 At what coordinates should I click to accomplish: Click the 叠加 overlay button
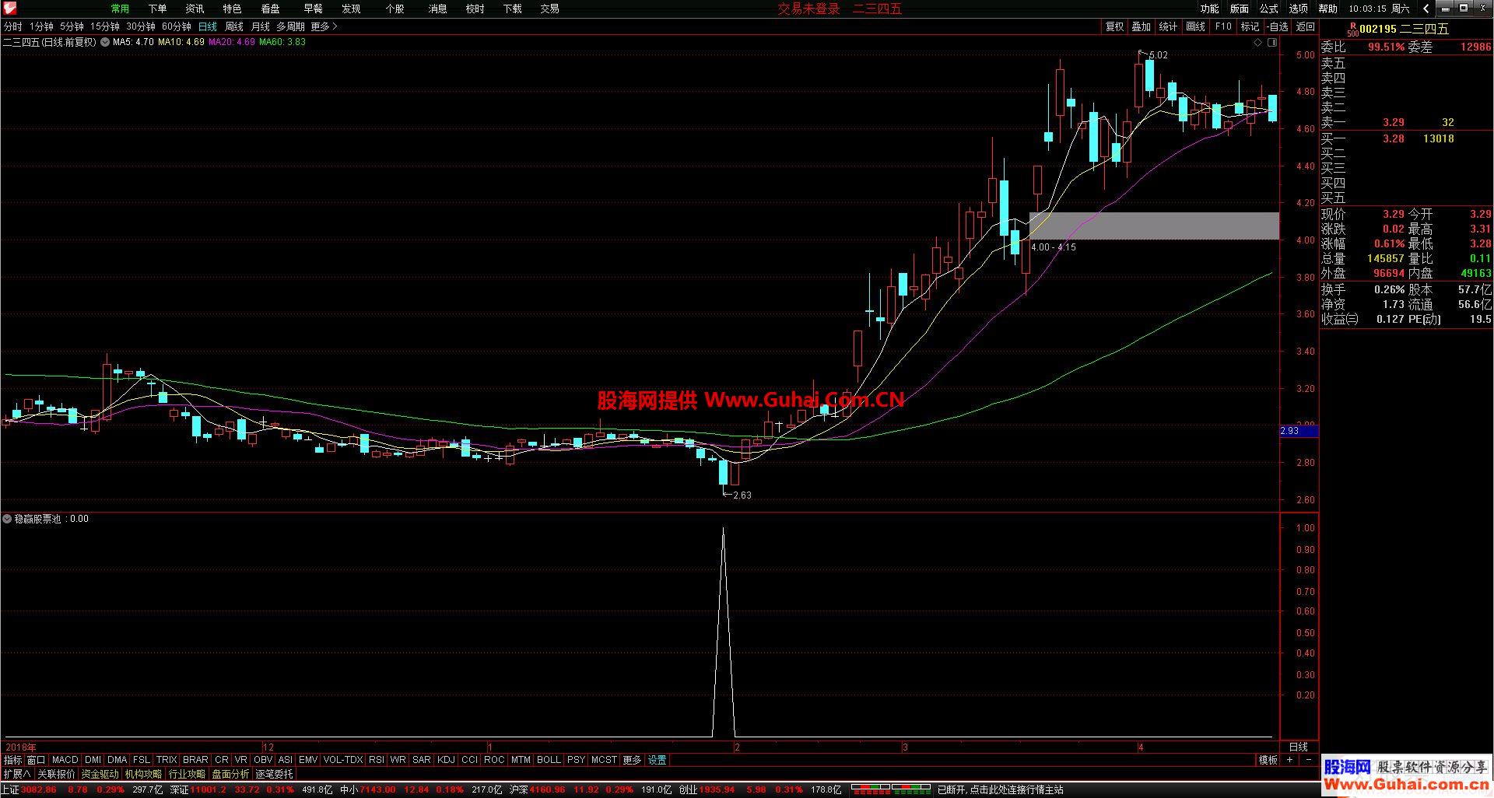(x=1142, y=26)
